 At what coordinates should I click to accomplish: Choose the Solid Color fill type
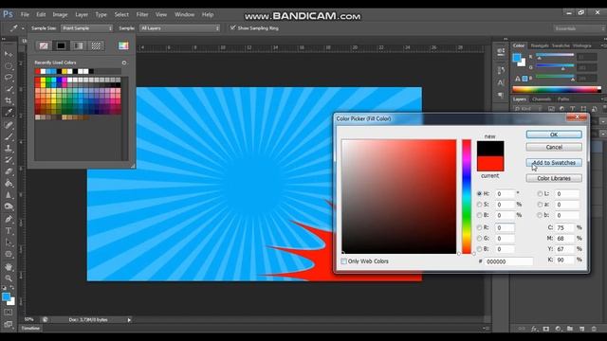click(61, 45)
